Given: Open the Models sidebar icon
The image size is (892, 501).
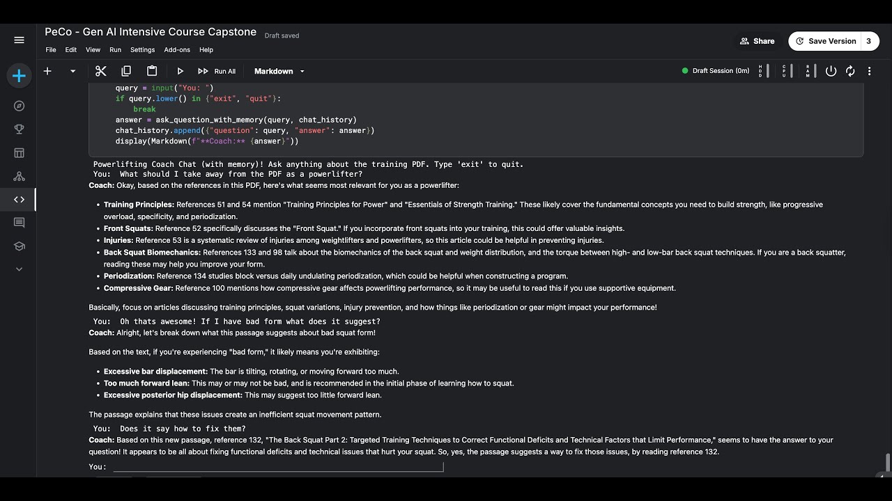Looking at the screenshot, I should coord(19,176).
